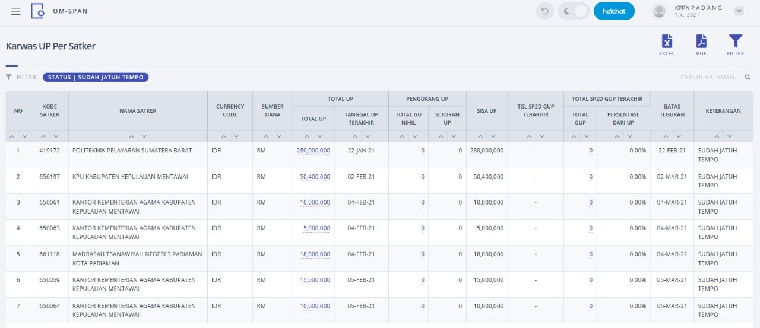The height and width of the screenshot is (328, 760).
Task: Sort NO column ascending
Action: [x=12, y=136]
